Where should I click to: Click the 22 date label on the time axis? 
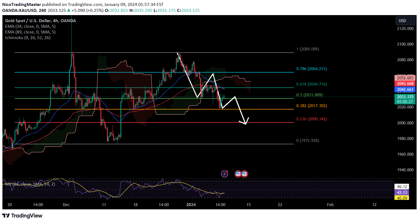[x=280, y=205]
